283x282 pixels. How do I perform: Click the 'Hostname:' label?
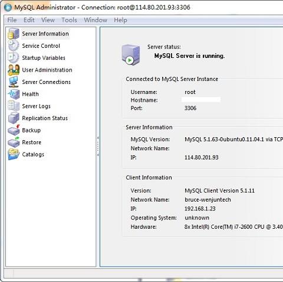pyautogui.click(x=144, y=100)
